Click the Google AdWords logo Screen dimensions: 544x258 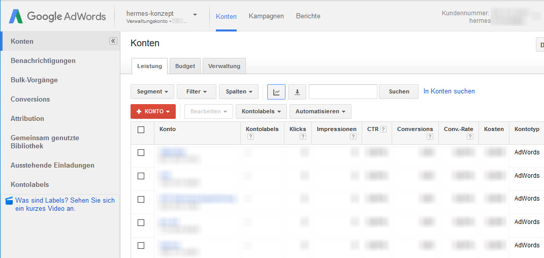tap(57, 16)
